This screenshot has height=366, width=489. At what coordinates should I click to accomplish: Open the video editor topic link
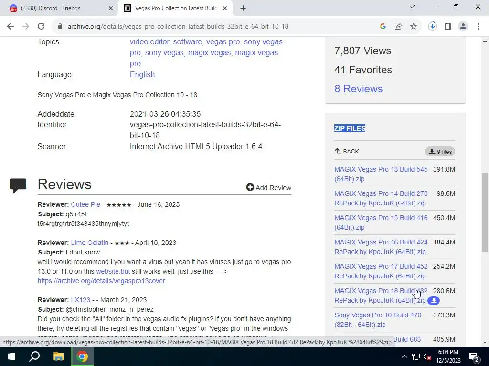click(x=149, y=42)
